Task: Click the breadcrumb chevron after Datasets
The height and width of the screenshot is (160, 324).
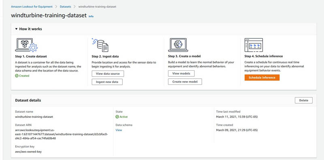Action: [x=75, y=6]
